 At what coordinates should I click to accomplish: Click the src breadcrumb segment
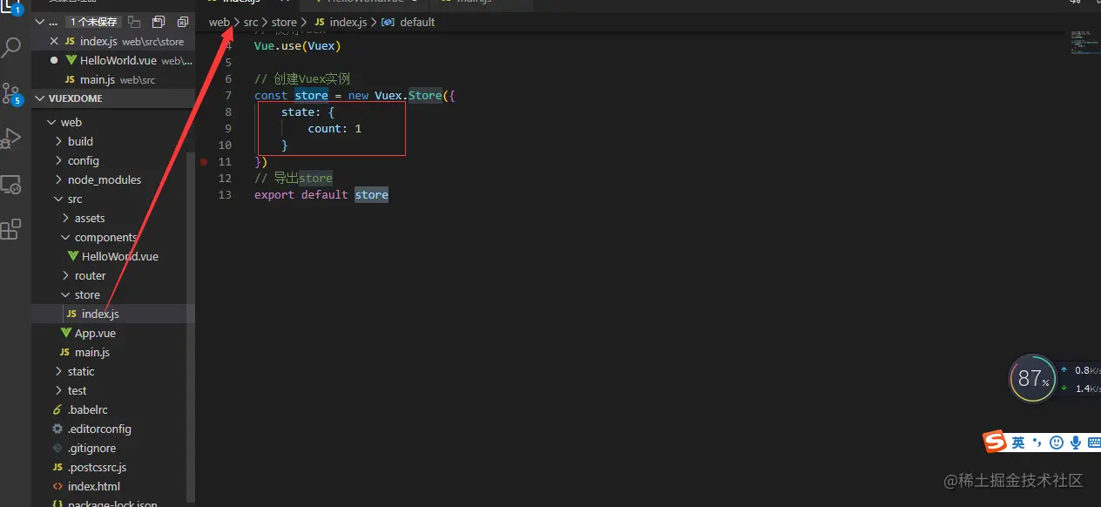[251, 22]
